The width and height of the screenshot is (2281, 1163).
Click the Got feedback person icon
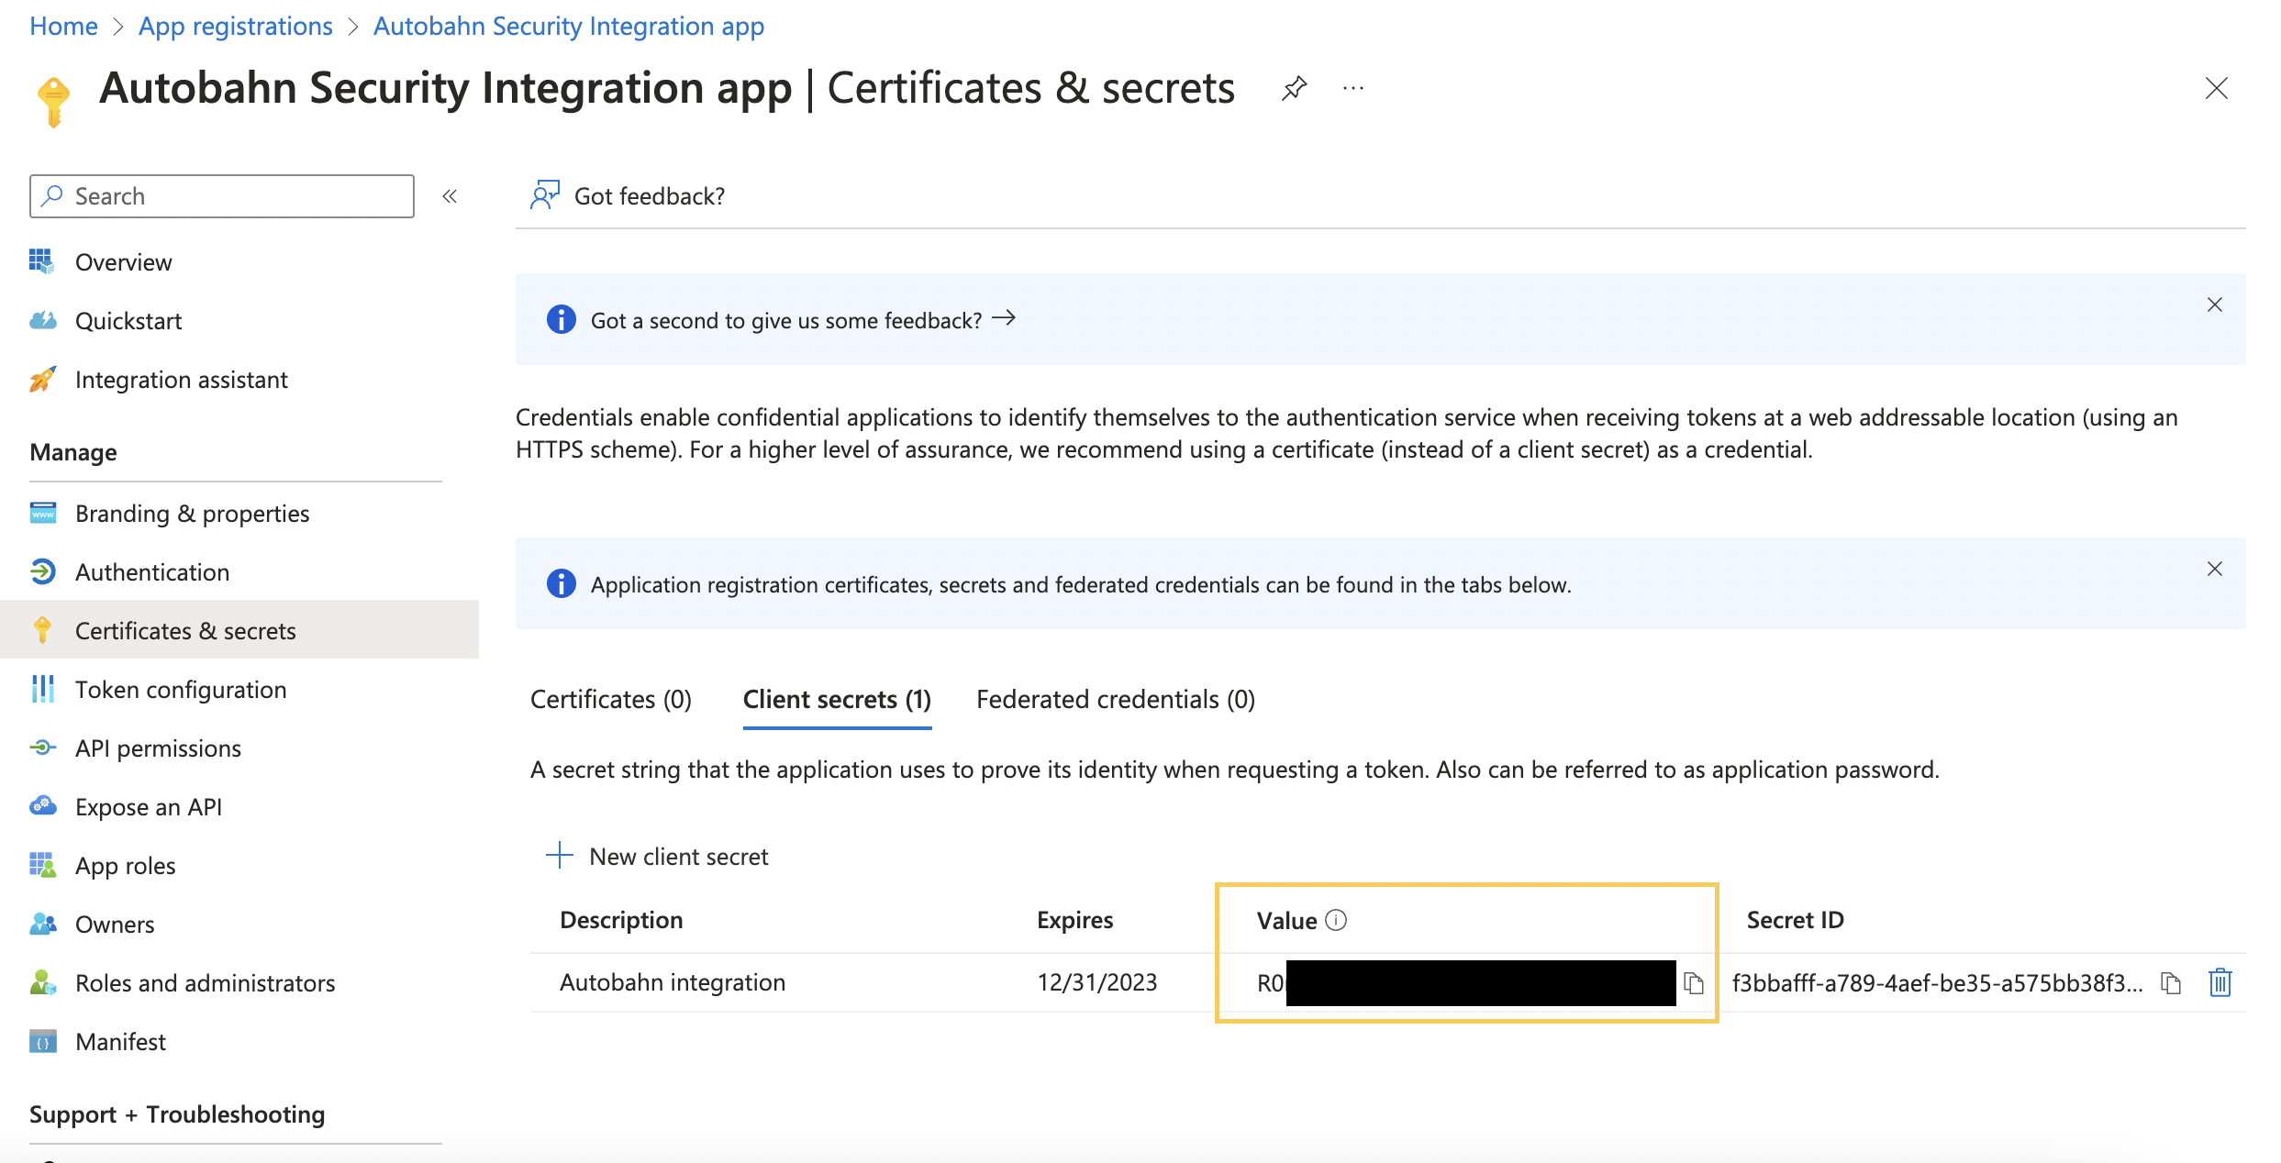(544, 195)
